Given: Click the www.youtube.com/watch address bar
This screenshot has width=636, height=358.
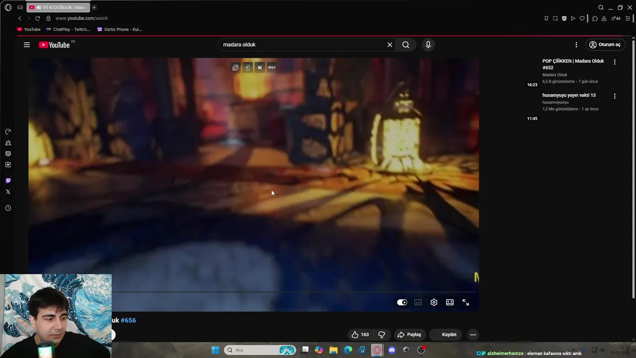Looking at the screenshot, I should [x=81, y=18].
